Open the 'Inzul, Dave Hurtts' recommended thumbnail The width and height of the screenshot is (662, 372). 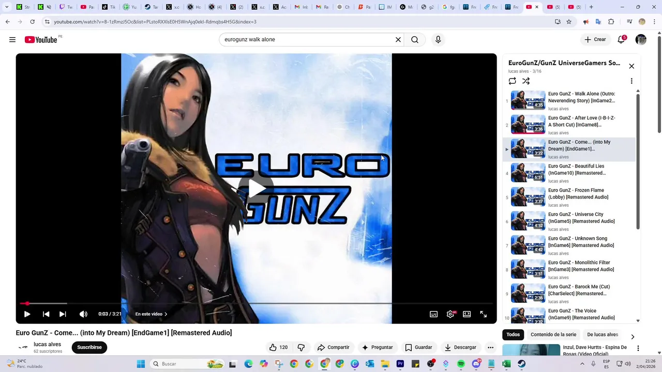531,350
